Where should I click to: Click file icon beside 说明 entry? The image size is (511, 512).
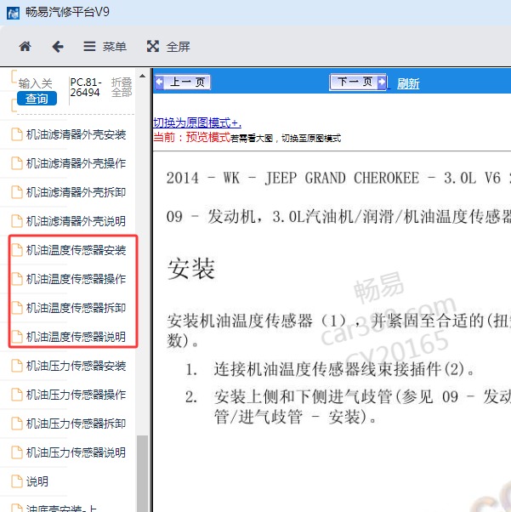tap(17, 481)
